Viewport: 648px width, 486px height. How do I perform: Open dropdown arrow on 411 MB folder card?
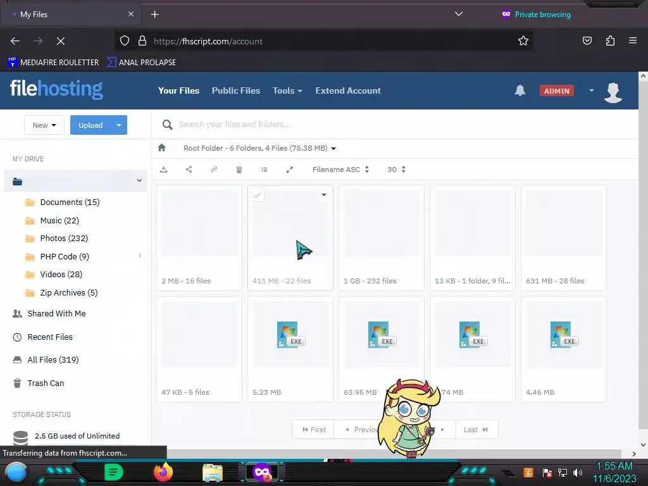coord(324,195)
